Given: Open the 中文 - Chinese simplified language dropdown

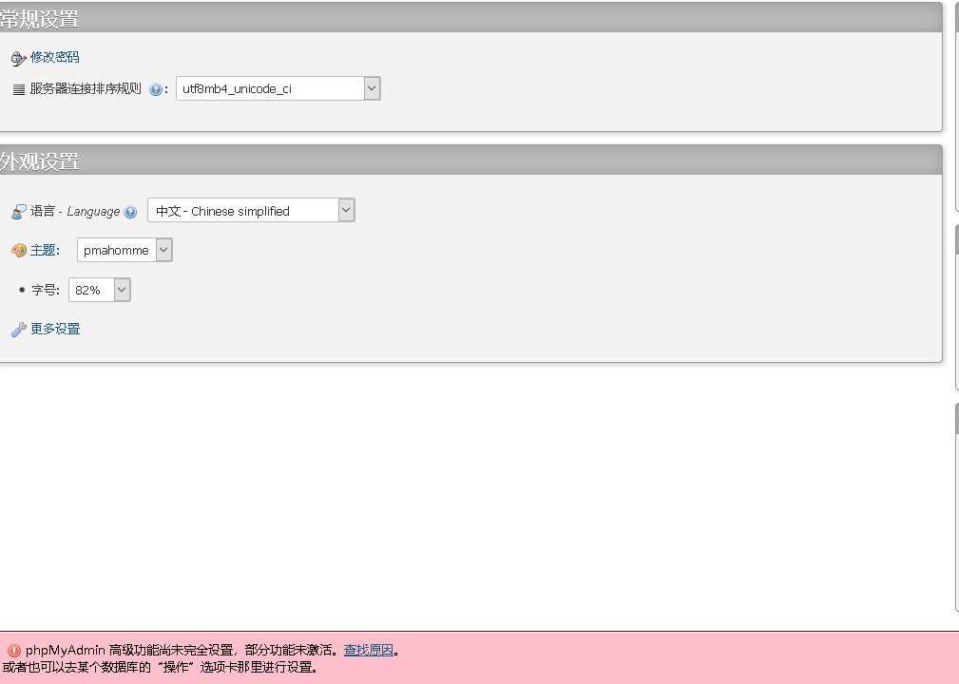Looking at the screenshot, I should click(251, 210).
